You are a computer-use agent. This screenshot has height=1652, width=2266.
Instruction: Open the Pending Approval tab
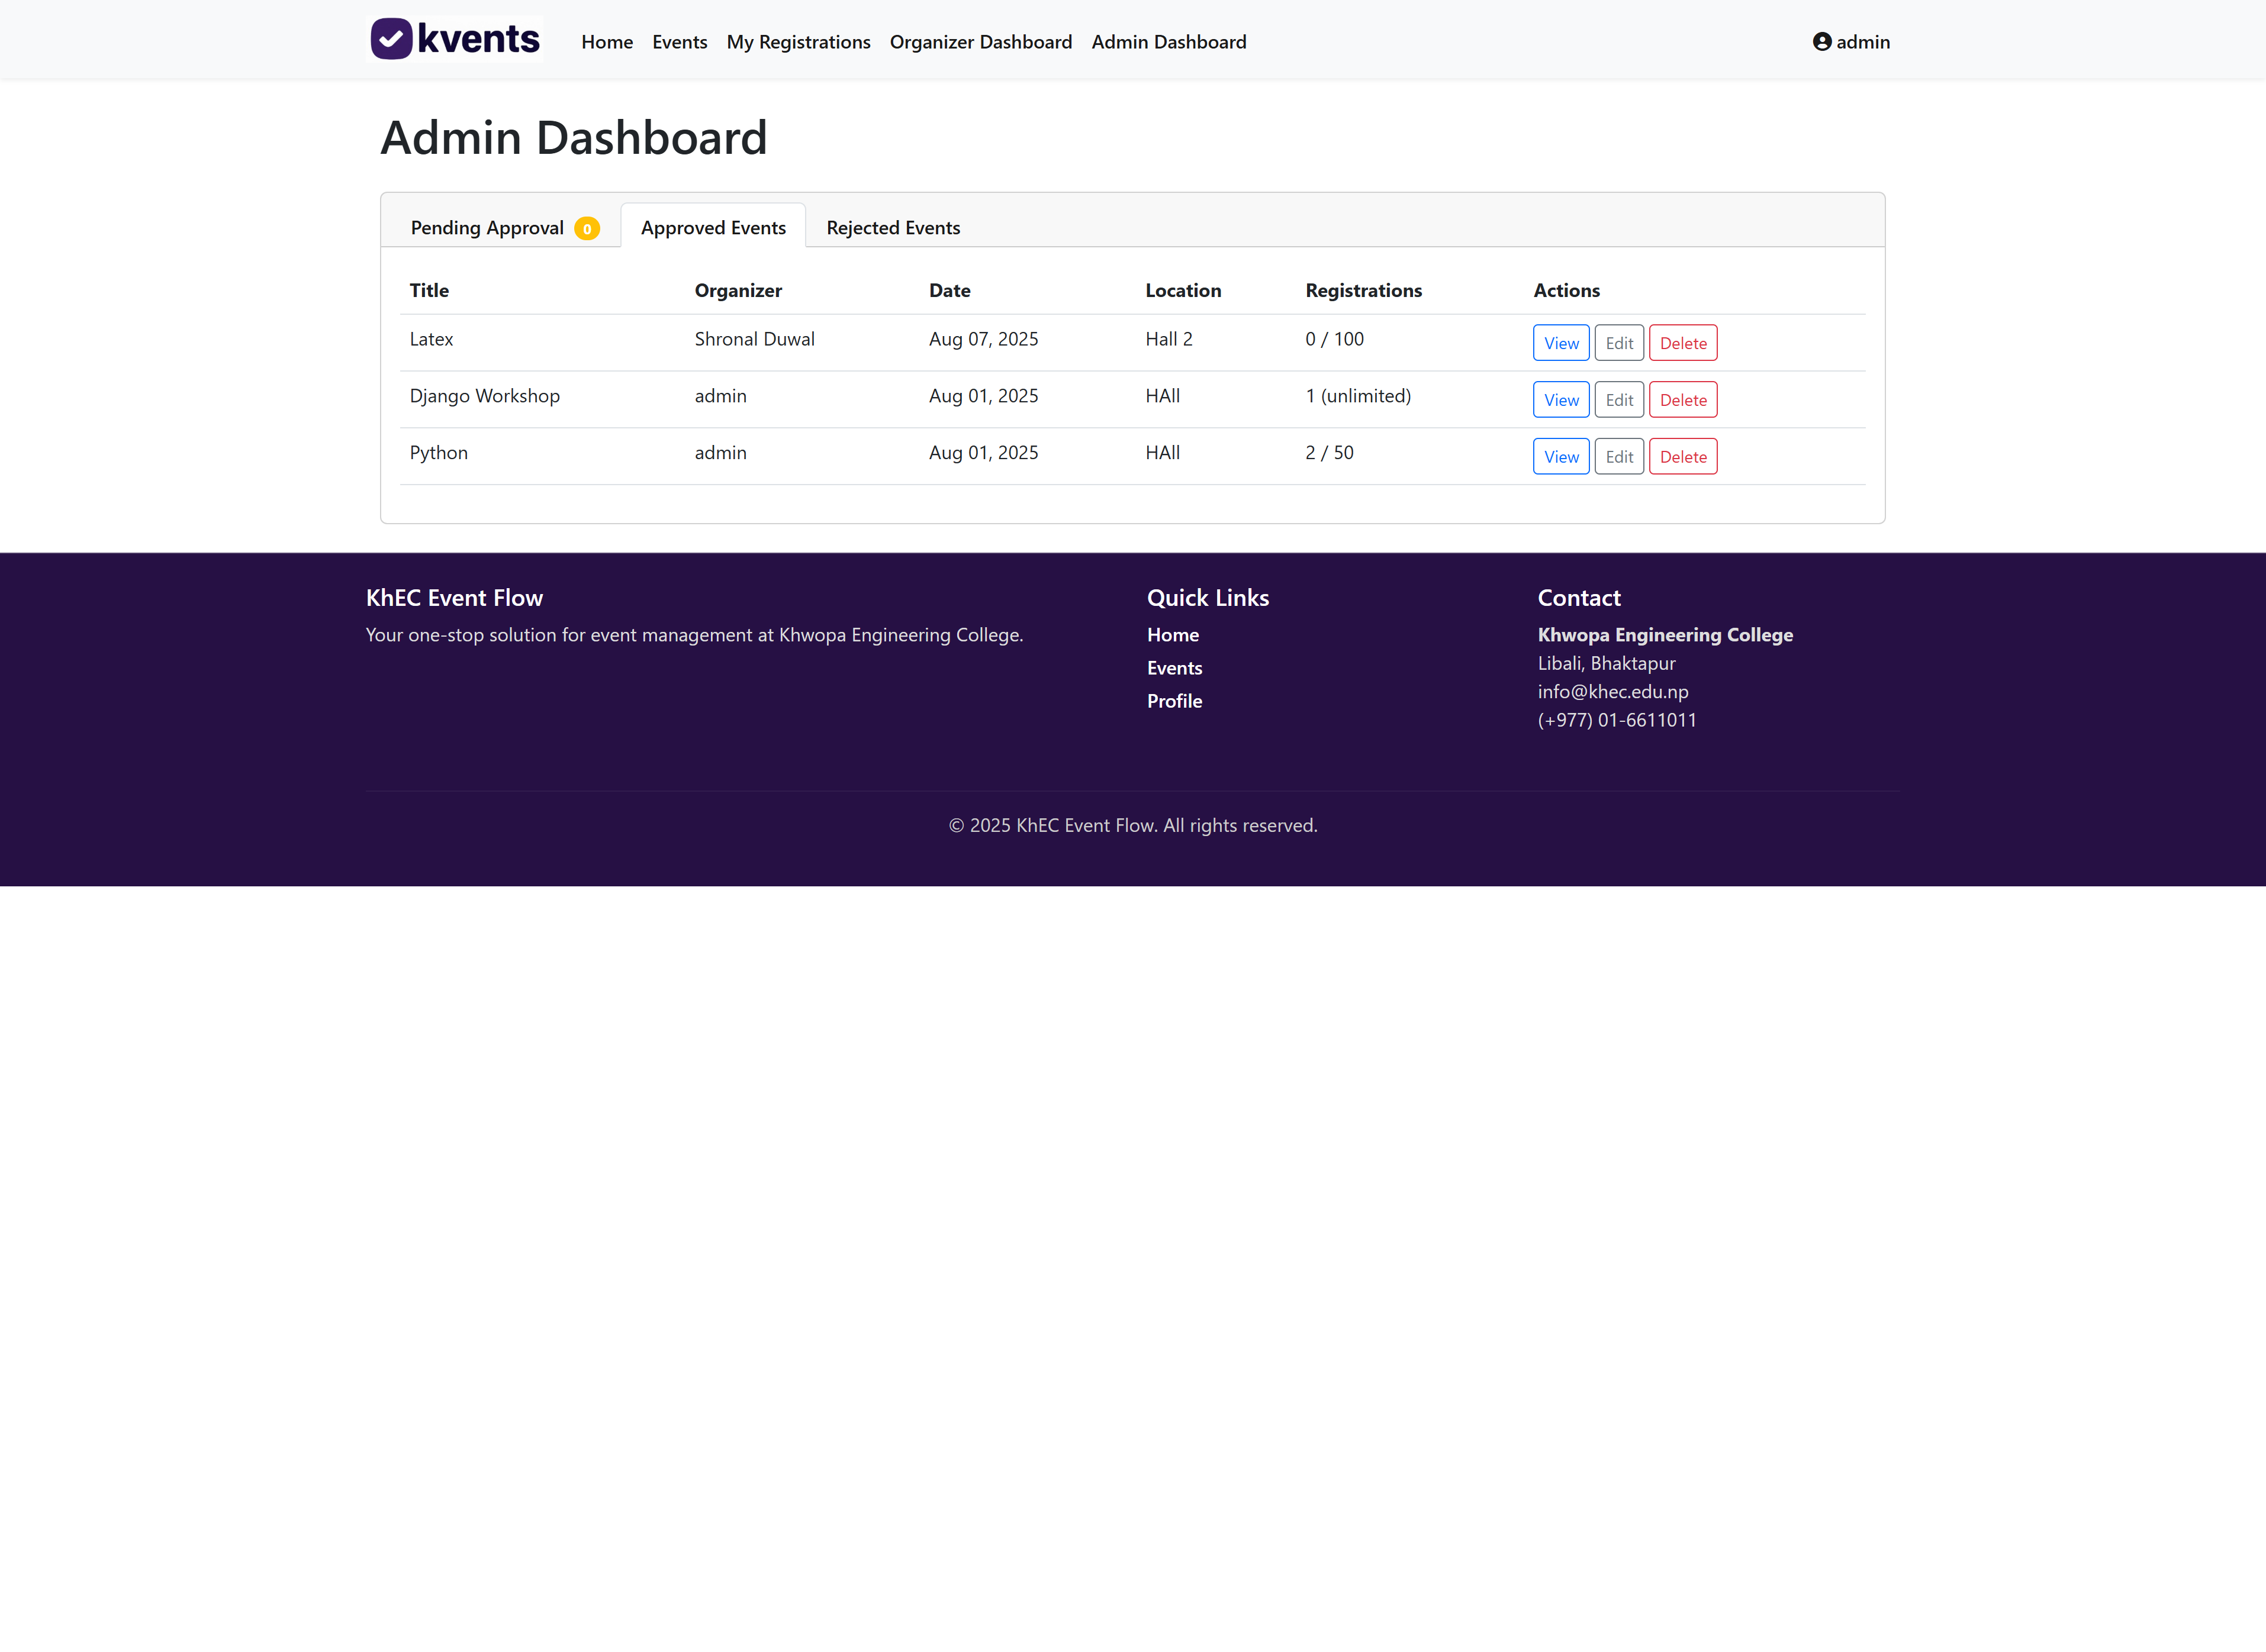coord(487,228)
